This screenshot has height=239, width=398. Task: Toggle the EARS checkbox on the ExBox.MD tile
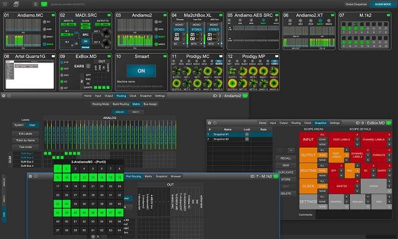pos(88,66)
